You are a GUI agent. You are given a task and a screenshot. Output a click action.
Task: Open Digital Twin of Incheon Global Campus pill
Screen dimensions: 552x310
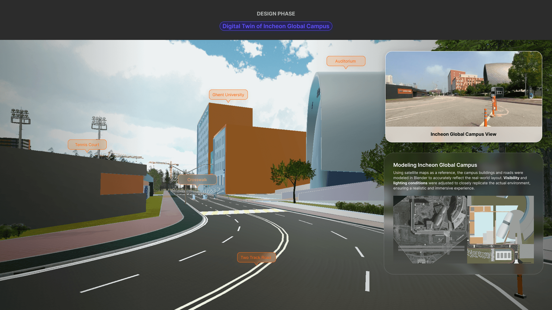click(x=276, y=26)
